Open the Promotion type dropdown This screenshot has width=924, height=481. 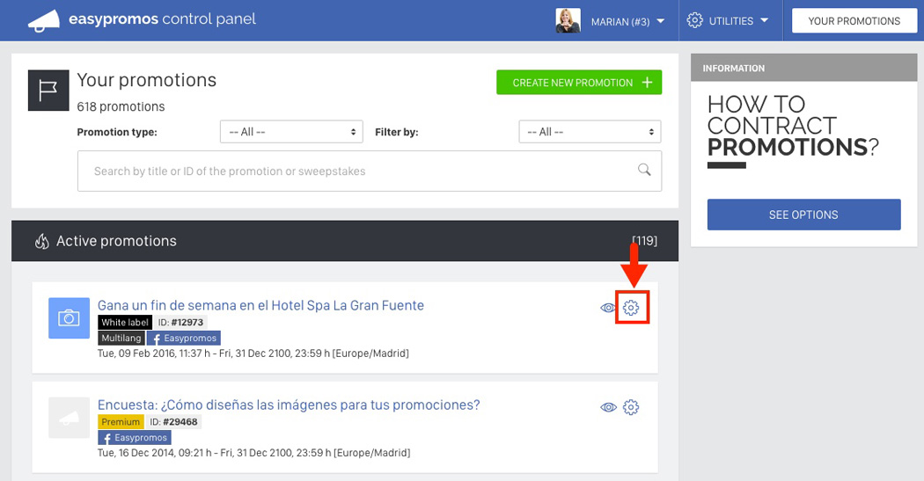tap(291, 132)
